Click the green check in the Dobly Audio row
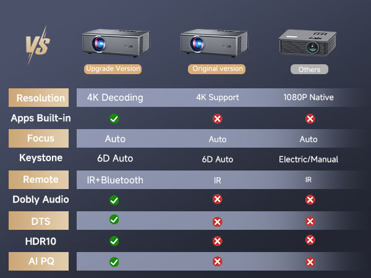This screenshot has width=371, height=278. [x=114, y=200]
